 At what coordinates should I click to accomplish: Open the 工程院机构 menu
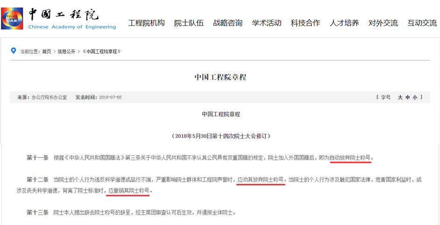click(147, 23)
